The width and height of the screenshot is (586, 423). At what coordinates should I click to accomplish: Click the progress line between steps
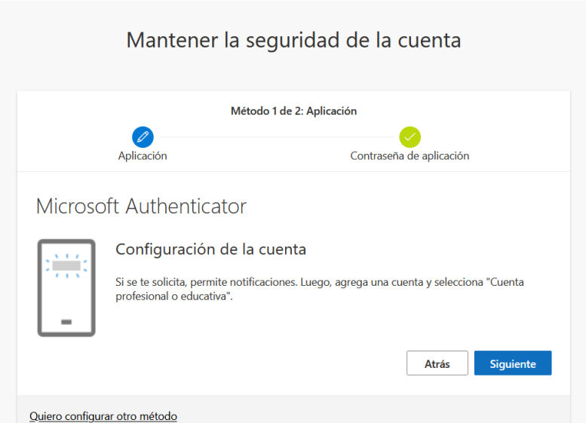tap(277, 137)
